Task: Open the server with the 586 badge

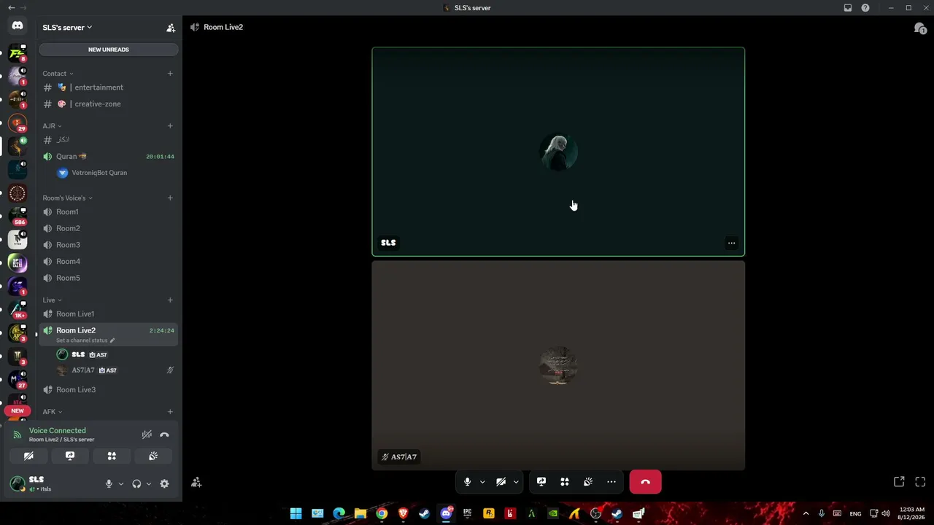Action: pyautogui.click(x=18, y=216)
